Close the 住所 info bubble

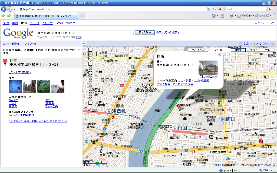[x=220, y=55]
